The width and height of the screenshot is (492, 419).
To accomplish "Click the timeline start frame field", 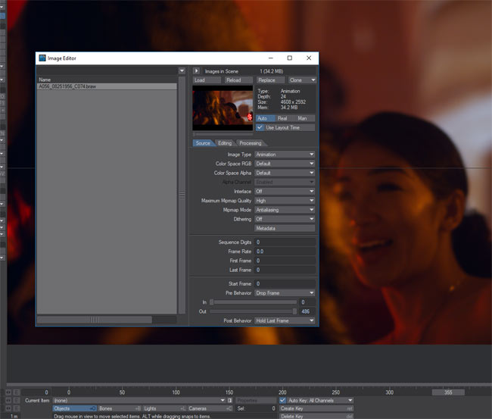I will click(37, 392).
